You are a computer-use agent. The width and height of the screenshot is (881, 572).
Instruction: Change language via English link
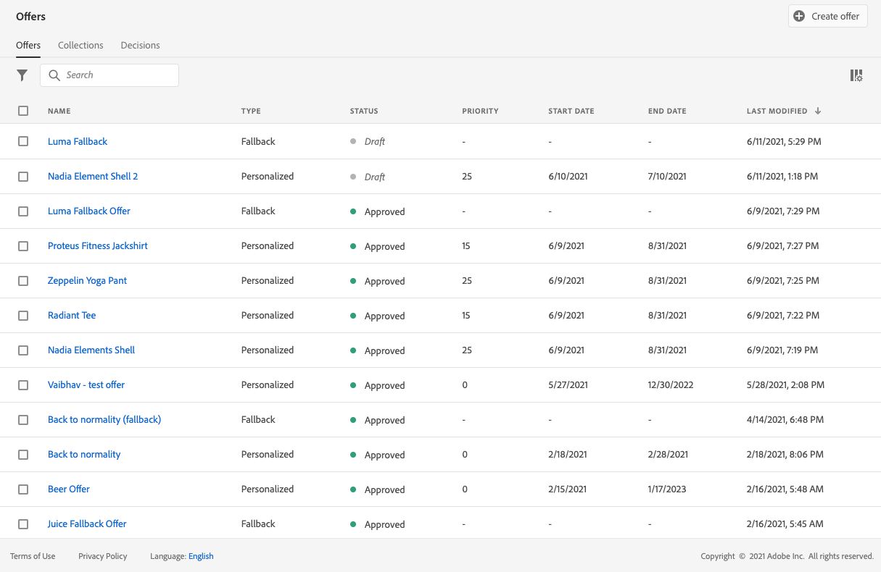[201, 556]
